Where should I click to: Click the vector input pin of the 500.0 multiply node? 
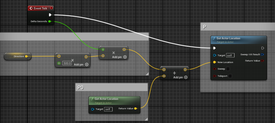(59, 56)
